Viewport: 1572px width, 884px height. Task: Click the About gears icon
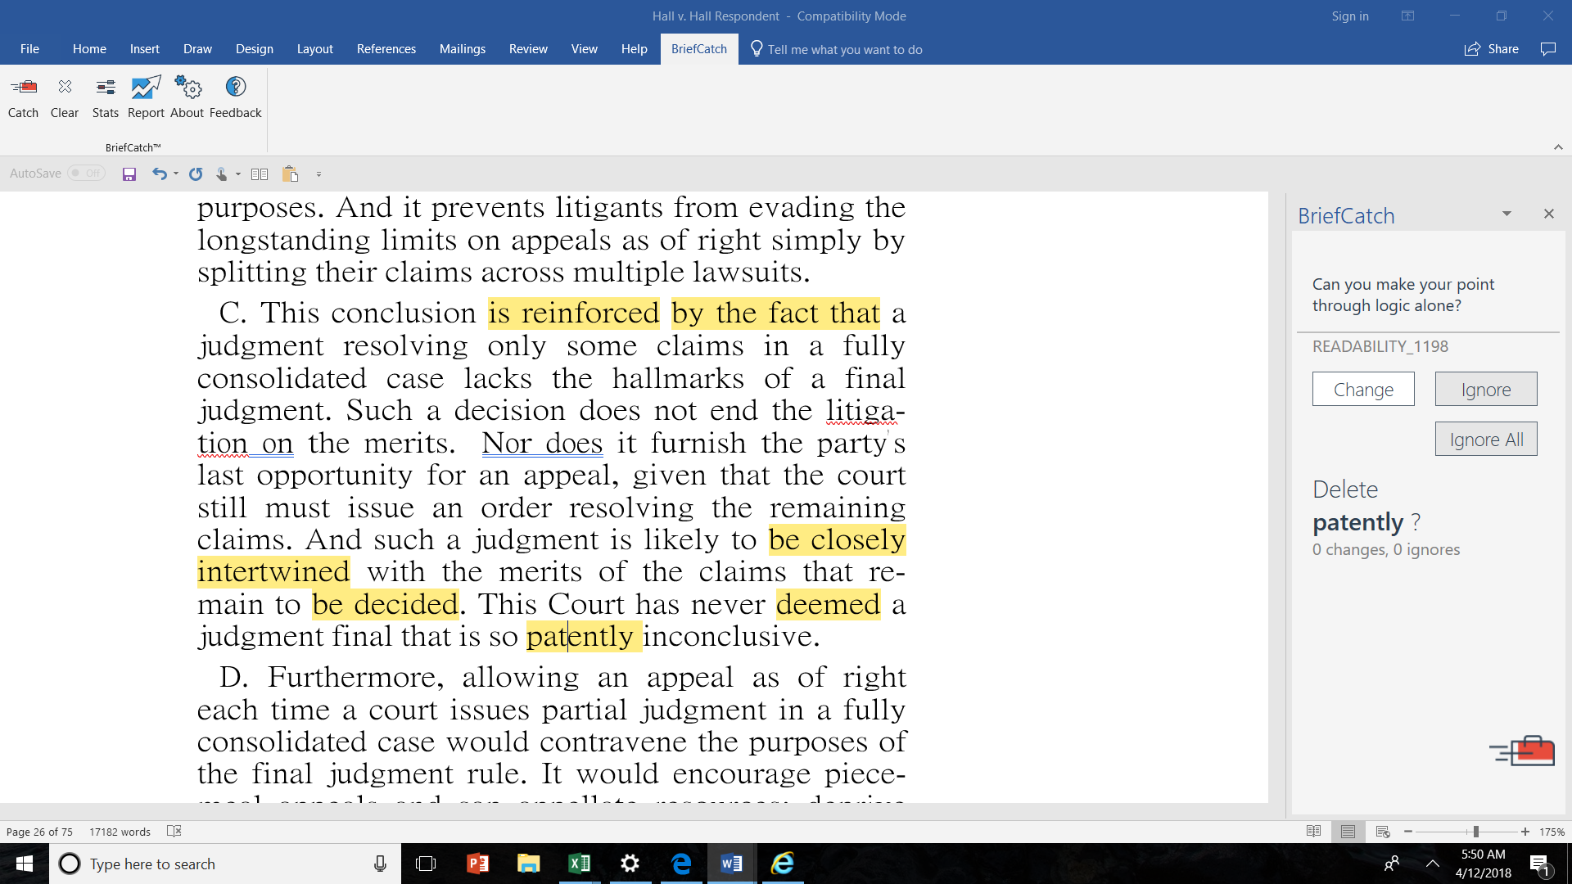click(x=187, y=87)
